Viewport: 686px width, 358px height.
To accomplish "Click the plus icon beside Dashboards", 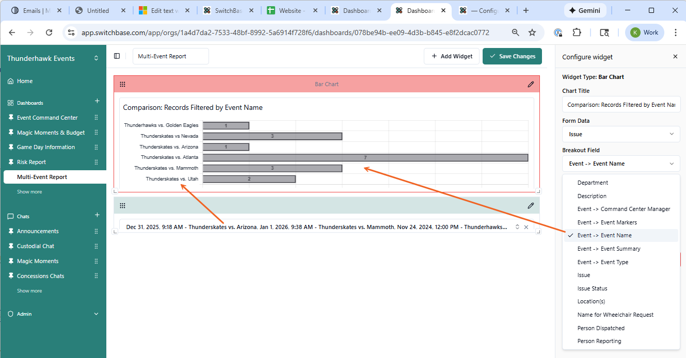I will (97, 102).
